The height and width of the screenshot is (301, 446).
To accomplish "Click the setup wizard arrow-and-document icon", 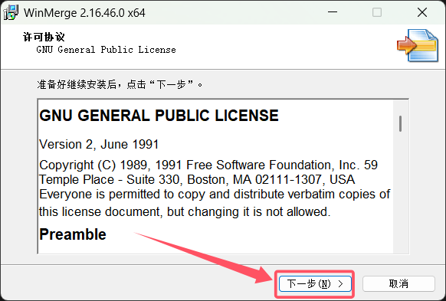I will pos(418,45).
